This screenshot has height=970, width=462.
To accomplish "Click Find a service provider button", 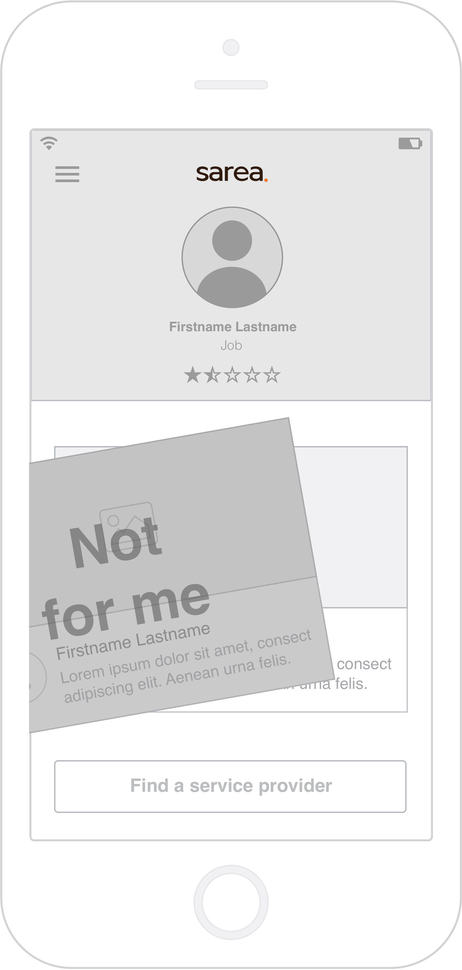I will coord(230,786).
